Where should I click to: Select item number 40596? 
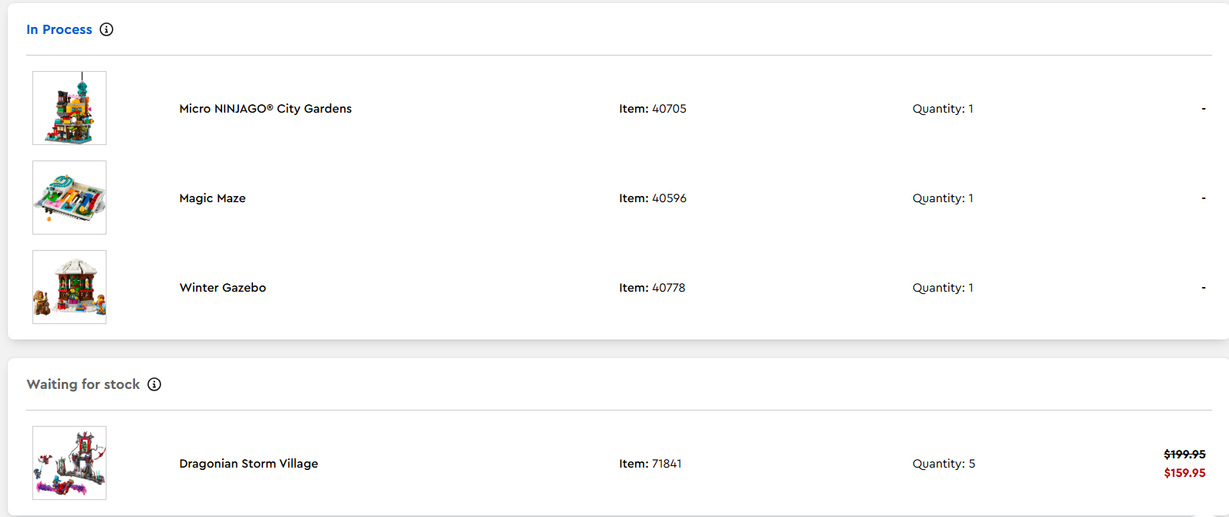653,198
